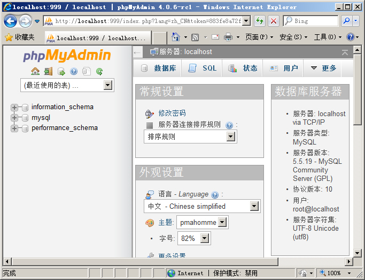Open the information_schema database

[x=63, y=107]
